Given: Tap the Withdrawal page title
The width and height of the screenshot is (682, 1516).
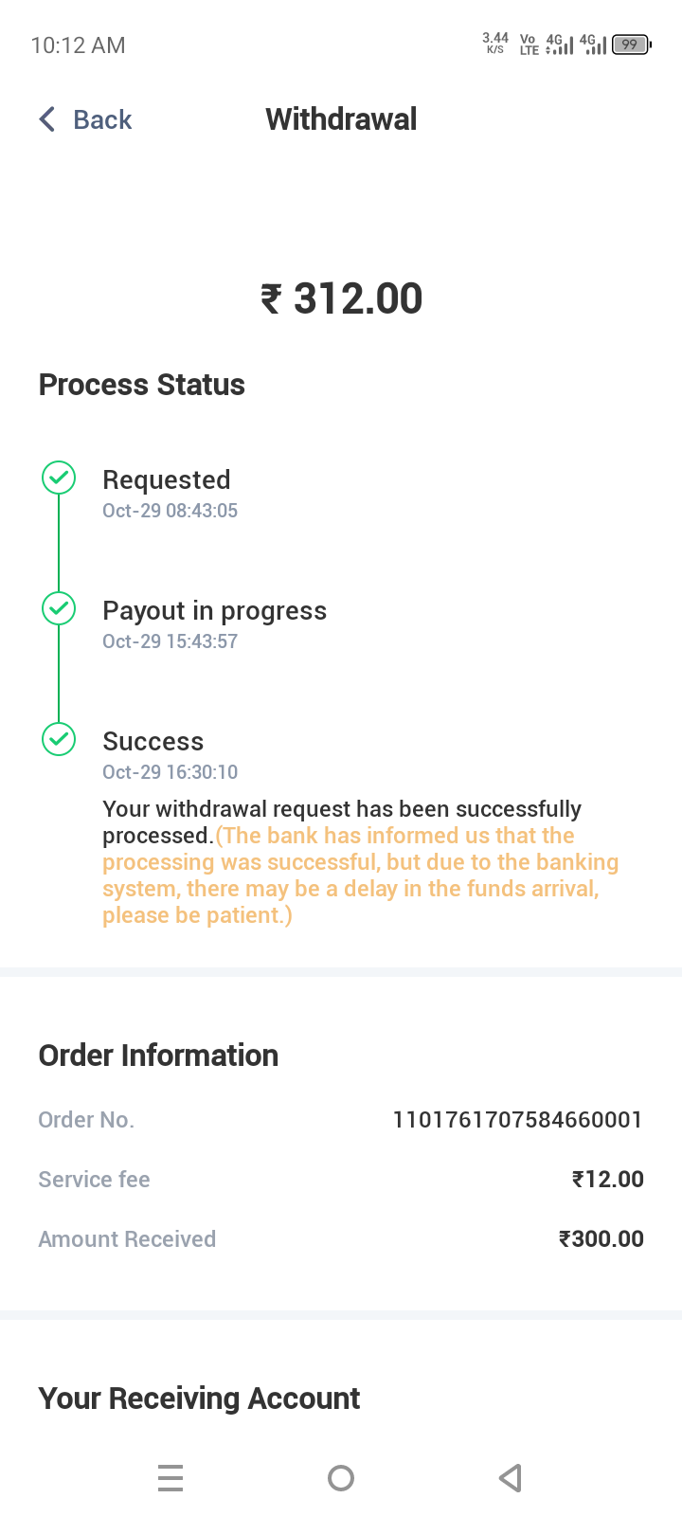Looking at the screenshot, I should pyautogui.click(x=341, y=119).
